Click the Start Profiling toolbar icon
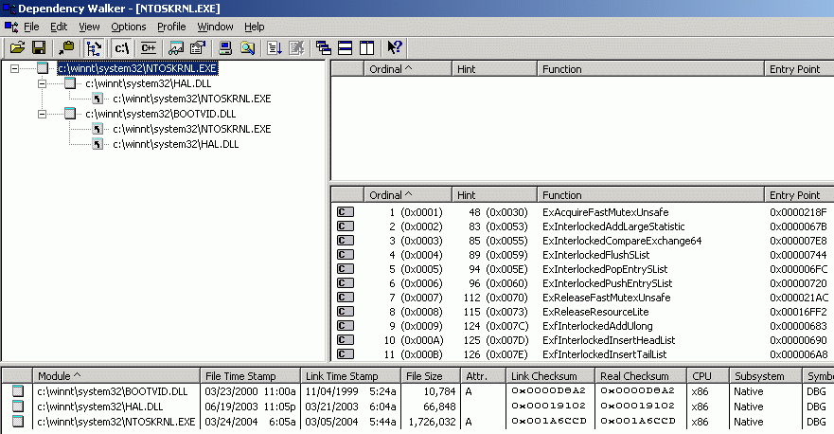Screen dimensions: 834x434 [275, 48]
